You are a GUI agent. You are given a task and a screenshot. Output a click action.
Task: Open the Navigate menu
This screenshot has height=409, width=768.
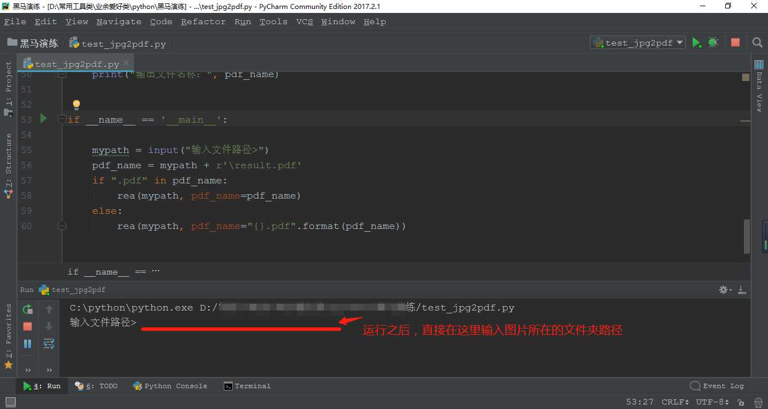[119, 21]
